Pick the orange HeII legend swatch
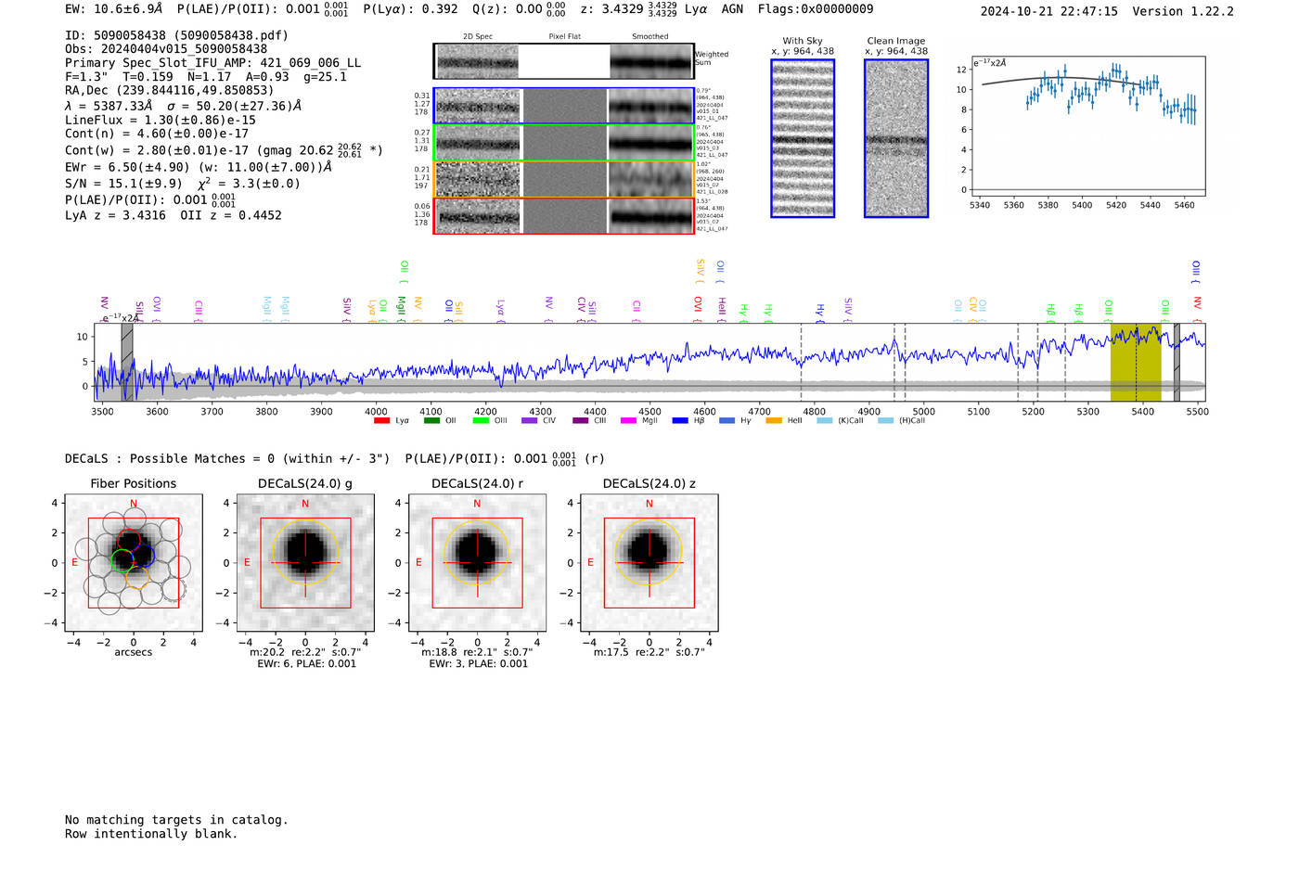 pos(774,421)
